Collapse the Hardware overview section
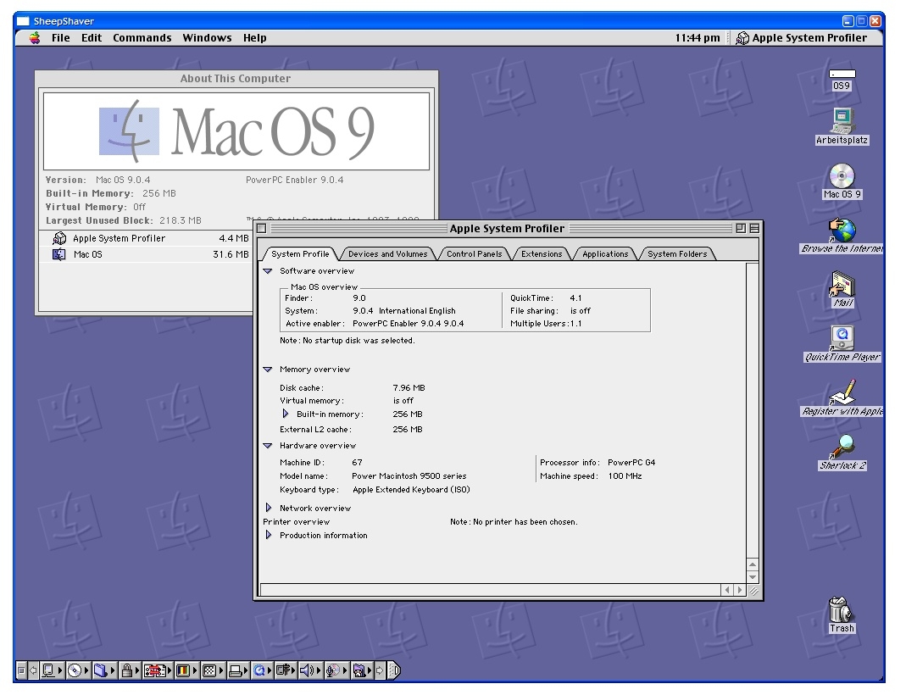Viewport: 906px width, 695px height. point(268,446)
